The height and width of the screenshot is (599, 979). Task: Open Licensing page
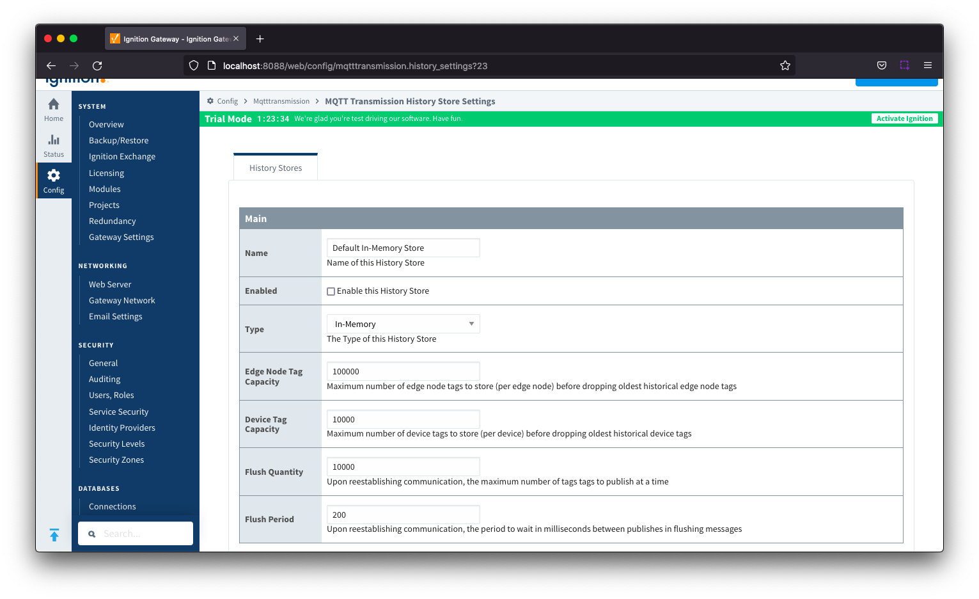pyautogui.click(x=106, y=173)
